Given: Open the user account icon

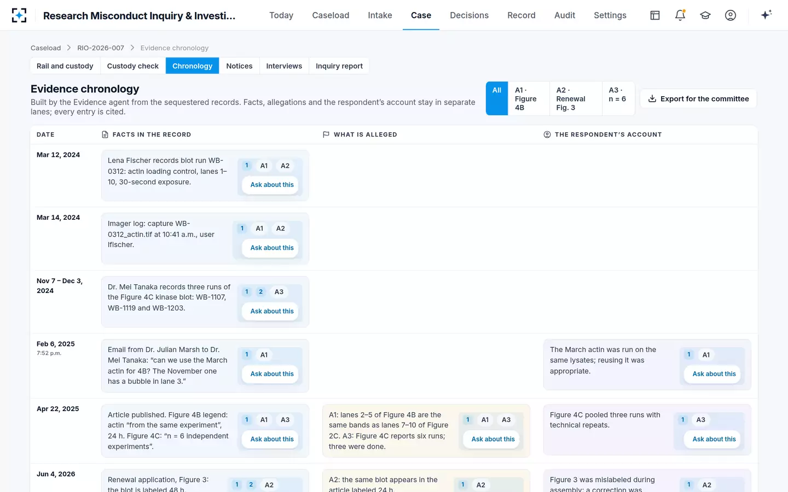Looking at the screenshot, I should click(x=731, y=15).
